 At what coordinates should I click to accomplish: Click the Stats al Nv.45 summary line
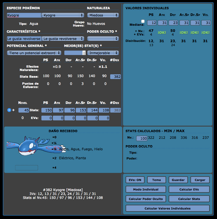[x=63, y=198]
